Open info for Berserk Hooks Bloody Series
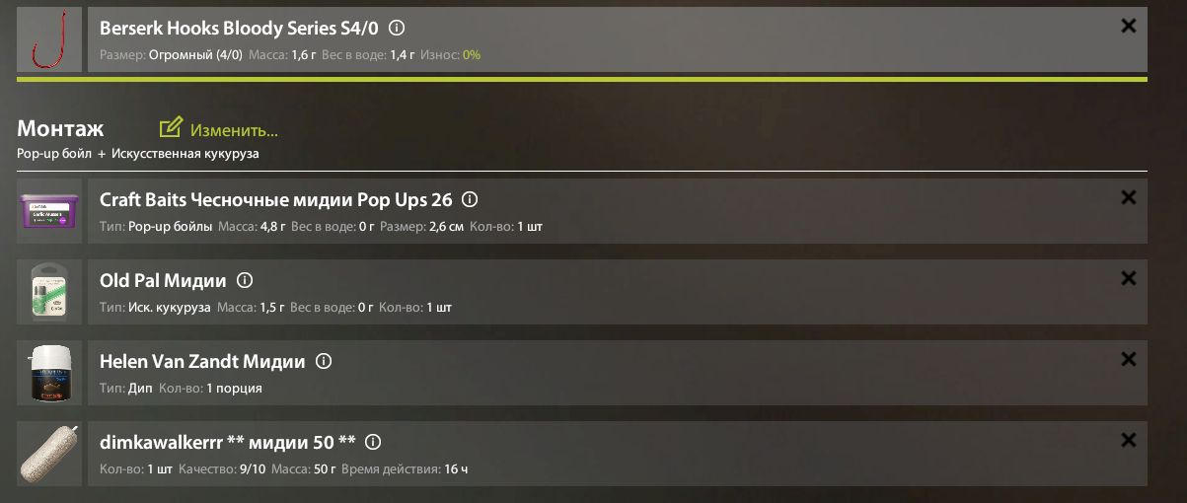The width and height of the screenshot is (1187, 503). 397,29
